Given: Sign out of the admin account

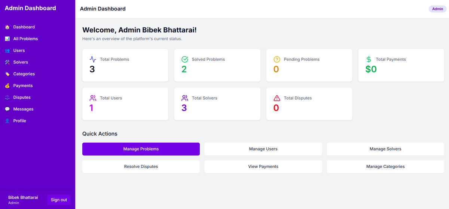Looking at the screenshot, I should (59, 200).
